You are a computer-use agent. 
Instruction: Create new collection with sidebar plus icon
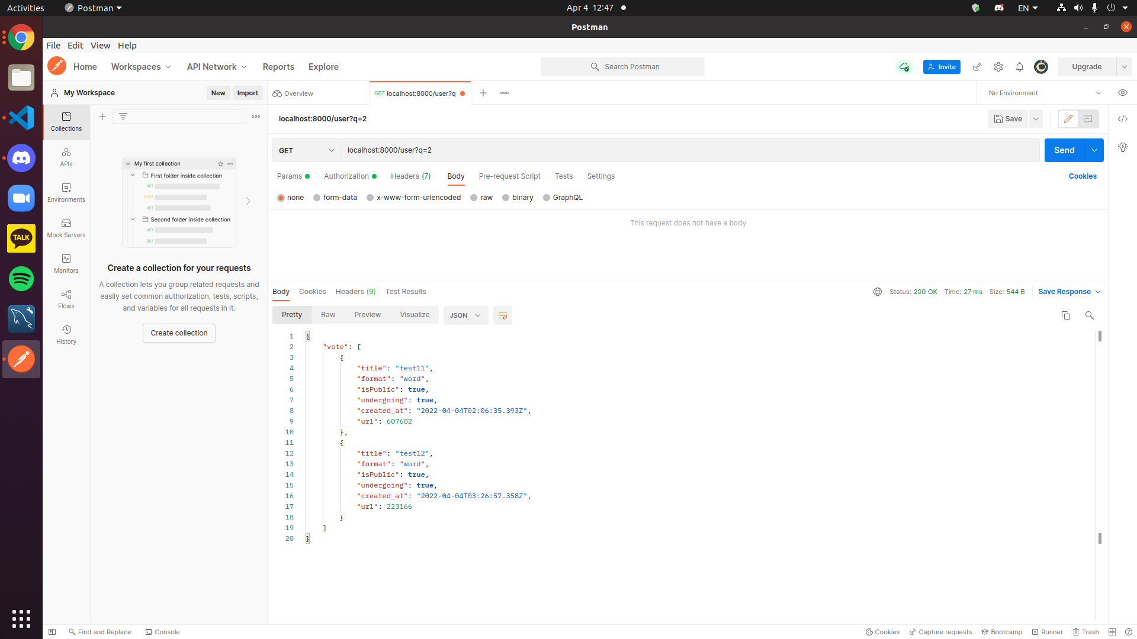tap(102, 117)
